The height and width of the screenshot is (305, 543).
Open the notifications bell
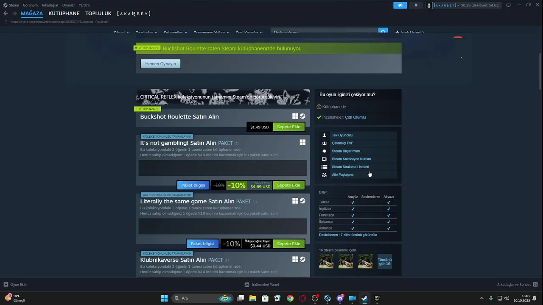pyautogui.click(x=416, y=5)
